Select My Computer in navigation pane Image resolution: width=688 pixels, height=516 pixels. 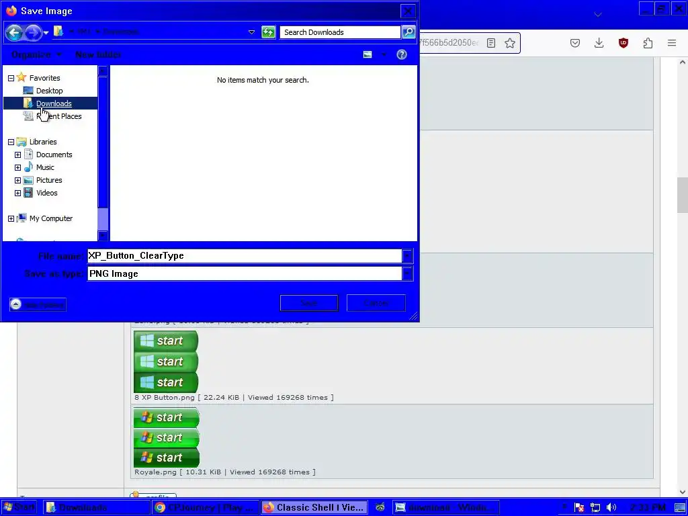tap(51, 218)
